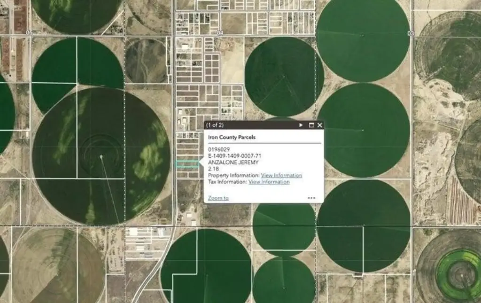The height and width of the screenshot is (303, 481).
Task: Click account number E-1409-1409-0007-71
Action: [234, 155]
